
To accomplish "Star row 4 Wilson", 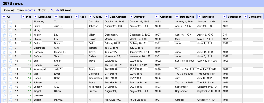I will coord(4,35).
